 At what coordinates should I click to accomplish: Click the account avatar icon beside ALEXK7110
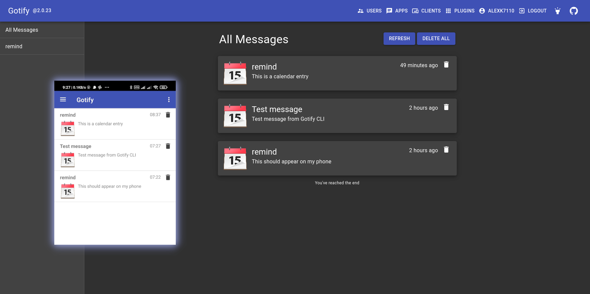point(482,11)
